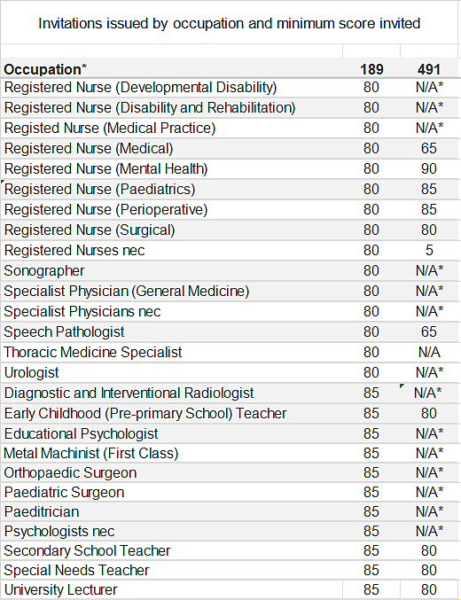Select the 189 score for Secondary School Teacher
The image size is (461, 600).
371,550
